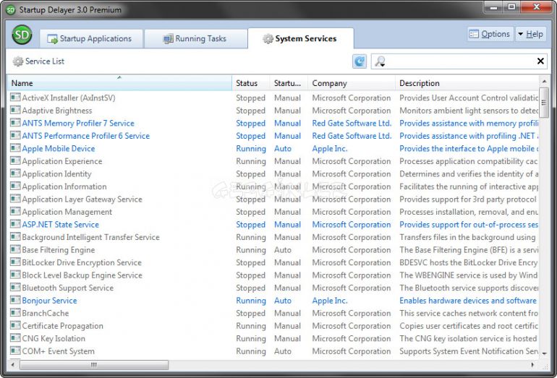Viewport: 557px width, 378px height.
Task: Click the ANTS Performance Profiler 6 row icon
Action: tap(15, 135)
